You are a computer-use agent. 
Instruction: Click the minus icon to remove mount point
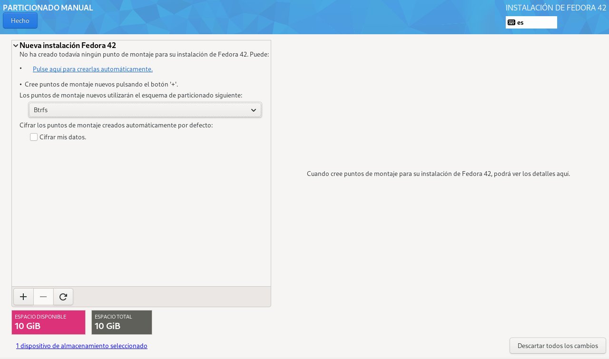43,297
